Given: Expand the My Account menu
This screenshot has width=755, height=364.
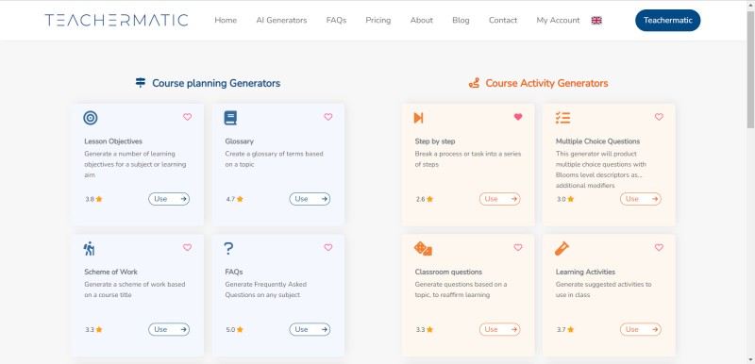Looking at the screenshot, I should tap(558, 20).
